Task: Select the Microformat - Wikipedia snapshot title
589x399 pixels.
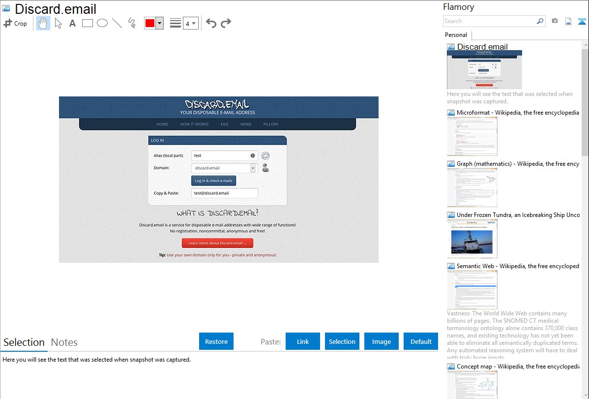Action: (x=518, y=113)
